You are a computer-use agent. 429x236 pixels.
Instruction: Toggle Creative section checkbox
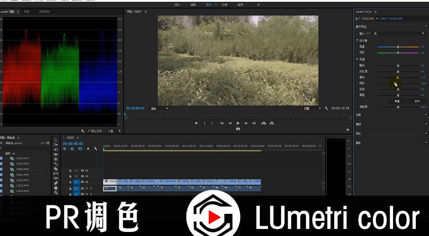(x=426, y=115)
